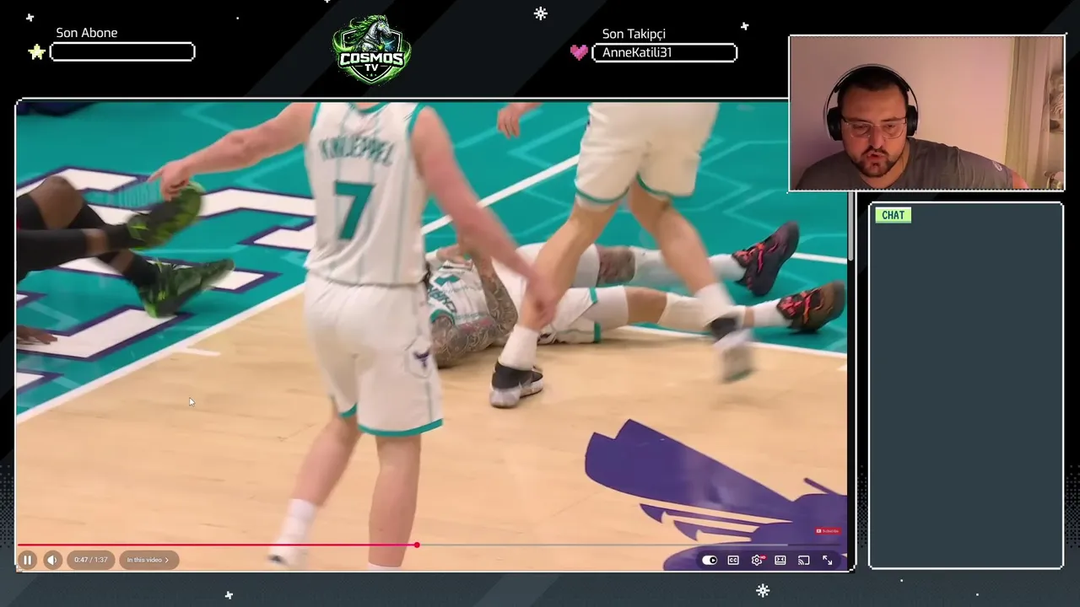Screen dimensions: 1080x607
Task: Click the 0:47 / 1:37 time display
Action: (90, 560)
